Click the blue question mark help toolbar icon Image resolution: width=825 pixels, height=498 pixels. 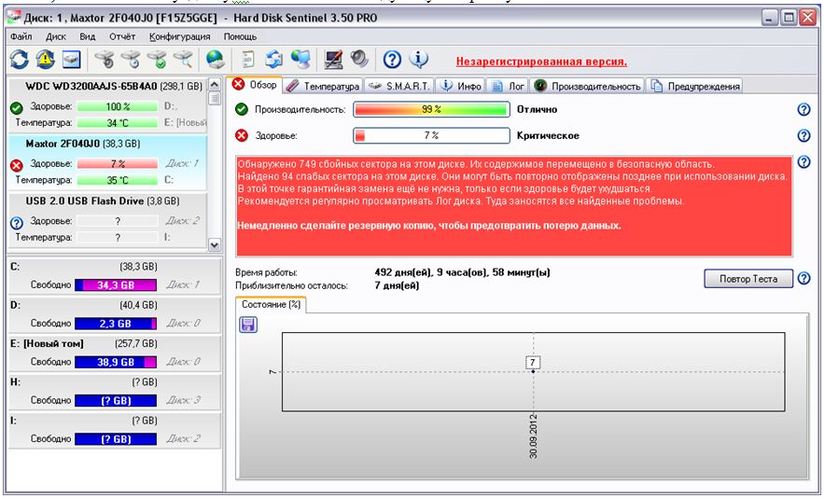392,60
